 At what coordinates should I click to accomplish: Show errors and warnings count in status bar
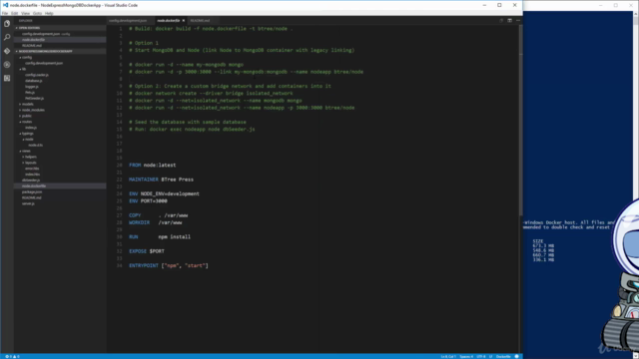pyautogui.click(x=12, y=357)
